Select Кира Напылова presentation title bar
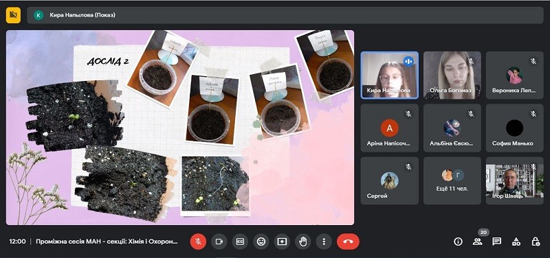 coord(285,15)
